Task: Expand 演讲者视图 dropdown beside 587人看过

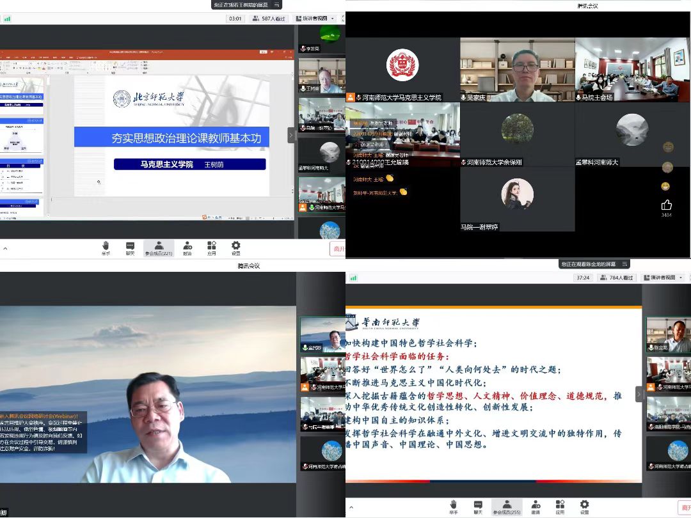Action: [x=315, y=19]
